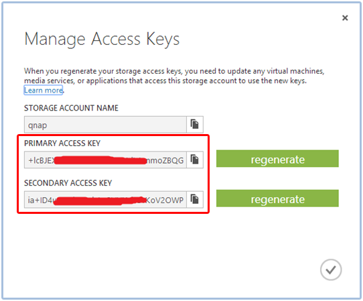Select the primary access key field

pyautogui.click(x=105, y=160)
